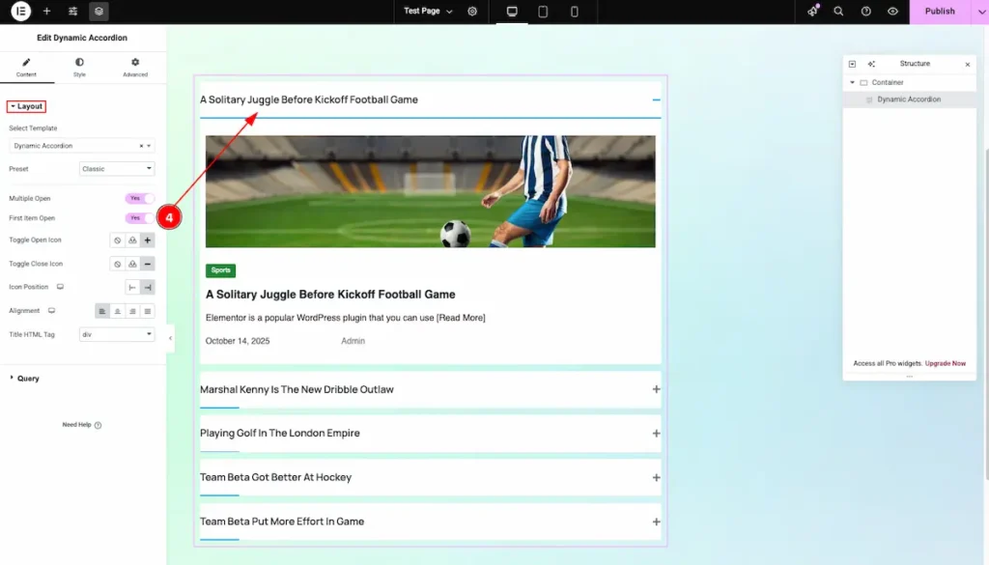
Task: Toggle the Structure layers icon in top bar
Action: point(99,12)
